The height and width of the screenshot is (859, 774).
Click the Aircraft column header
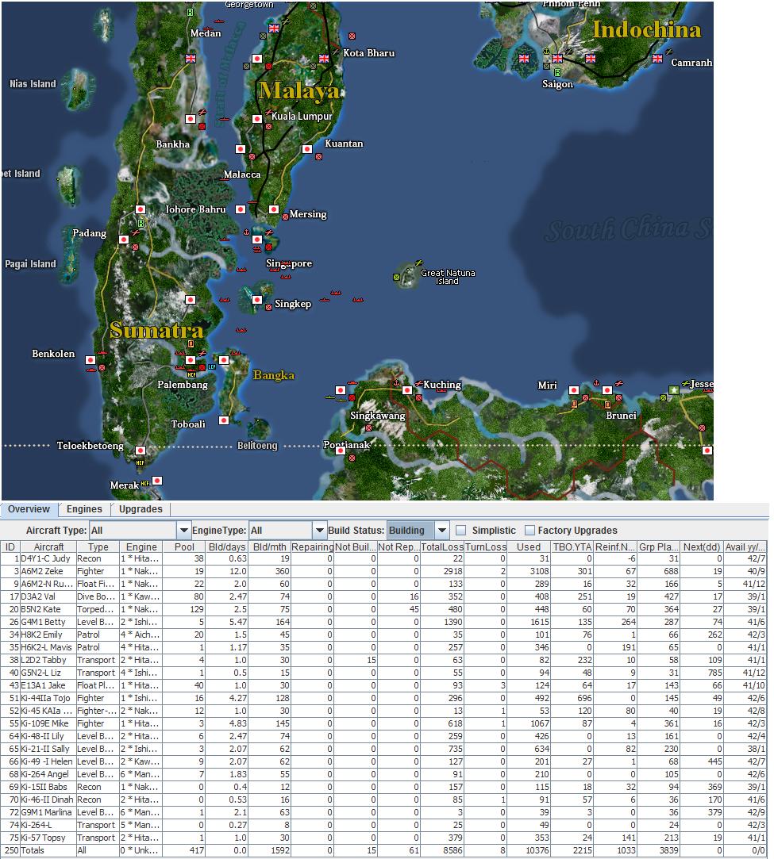48,546
